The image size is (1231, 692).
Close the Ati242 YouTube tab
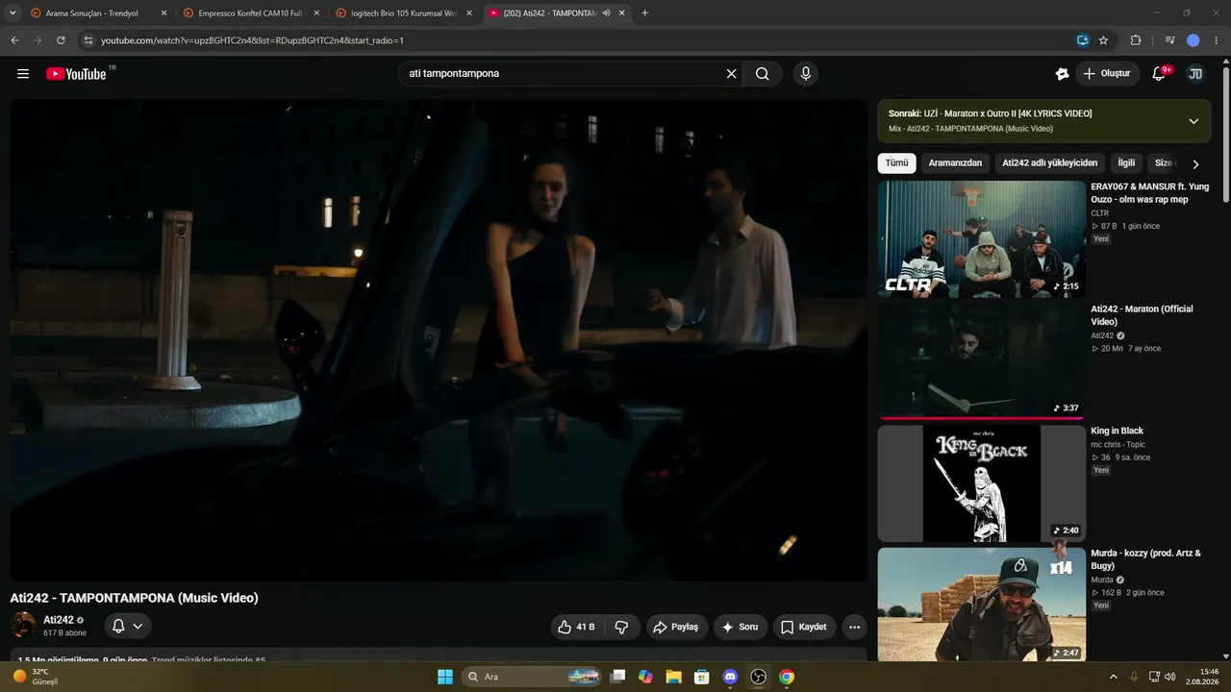(622, 13)
